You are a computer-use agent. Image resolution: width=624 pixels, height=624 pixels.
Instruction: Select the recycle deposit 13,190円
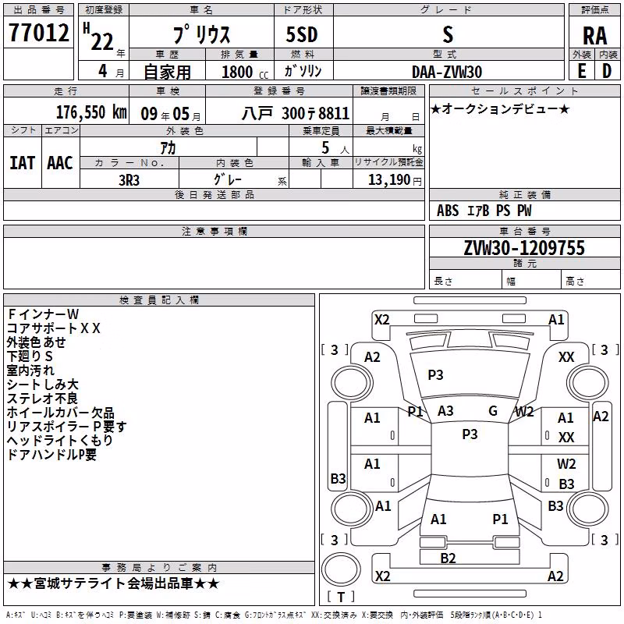395,180
